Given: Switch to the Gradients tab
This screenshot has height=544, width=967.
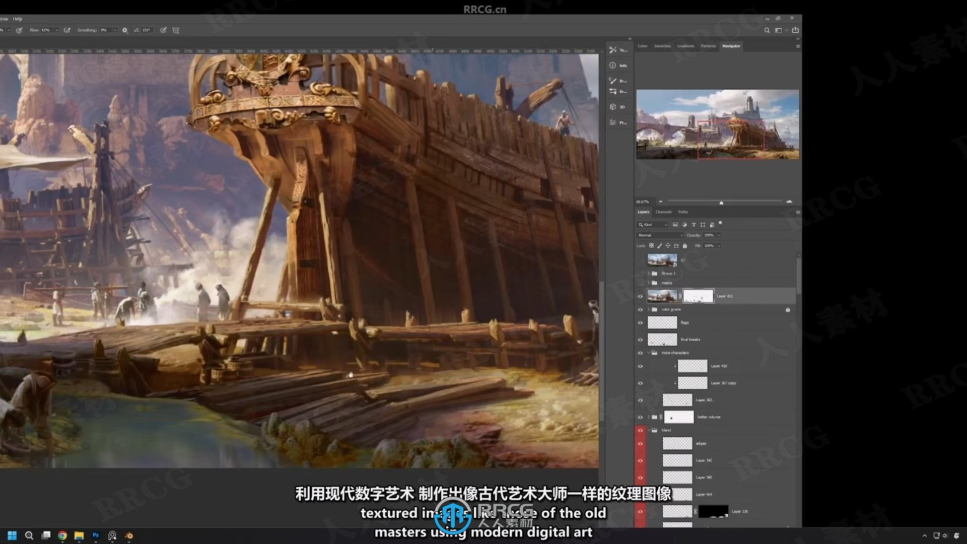Looking at the screenshot, I should click(x=685, y=46).
